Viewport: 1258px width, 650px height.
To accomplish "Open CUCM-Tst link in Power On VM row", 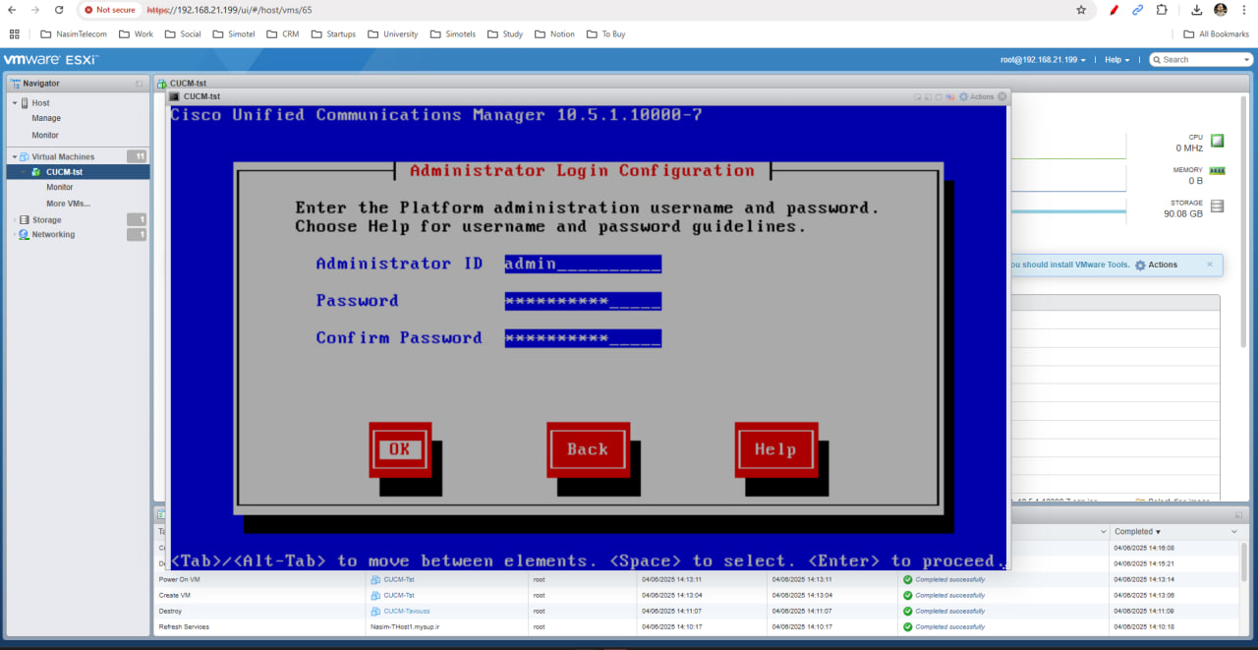I will (398, 579).
